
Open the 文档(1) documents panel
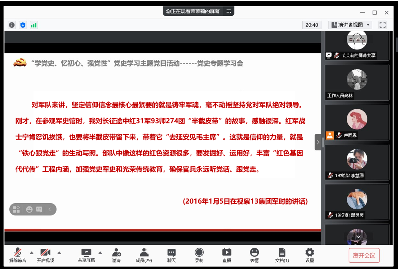point(282,255)
